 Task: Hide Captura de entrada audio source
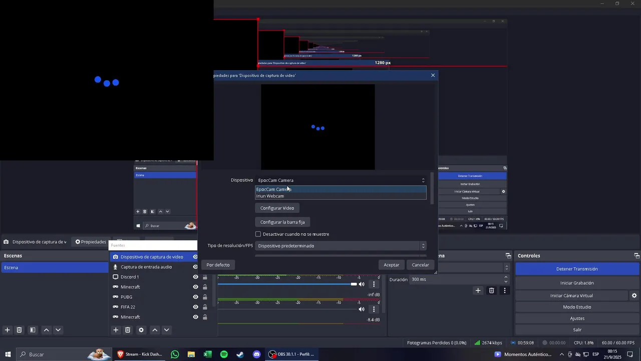point(195,267)
